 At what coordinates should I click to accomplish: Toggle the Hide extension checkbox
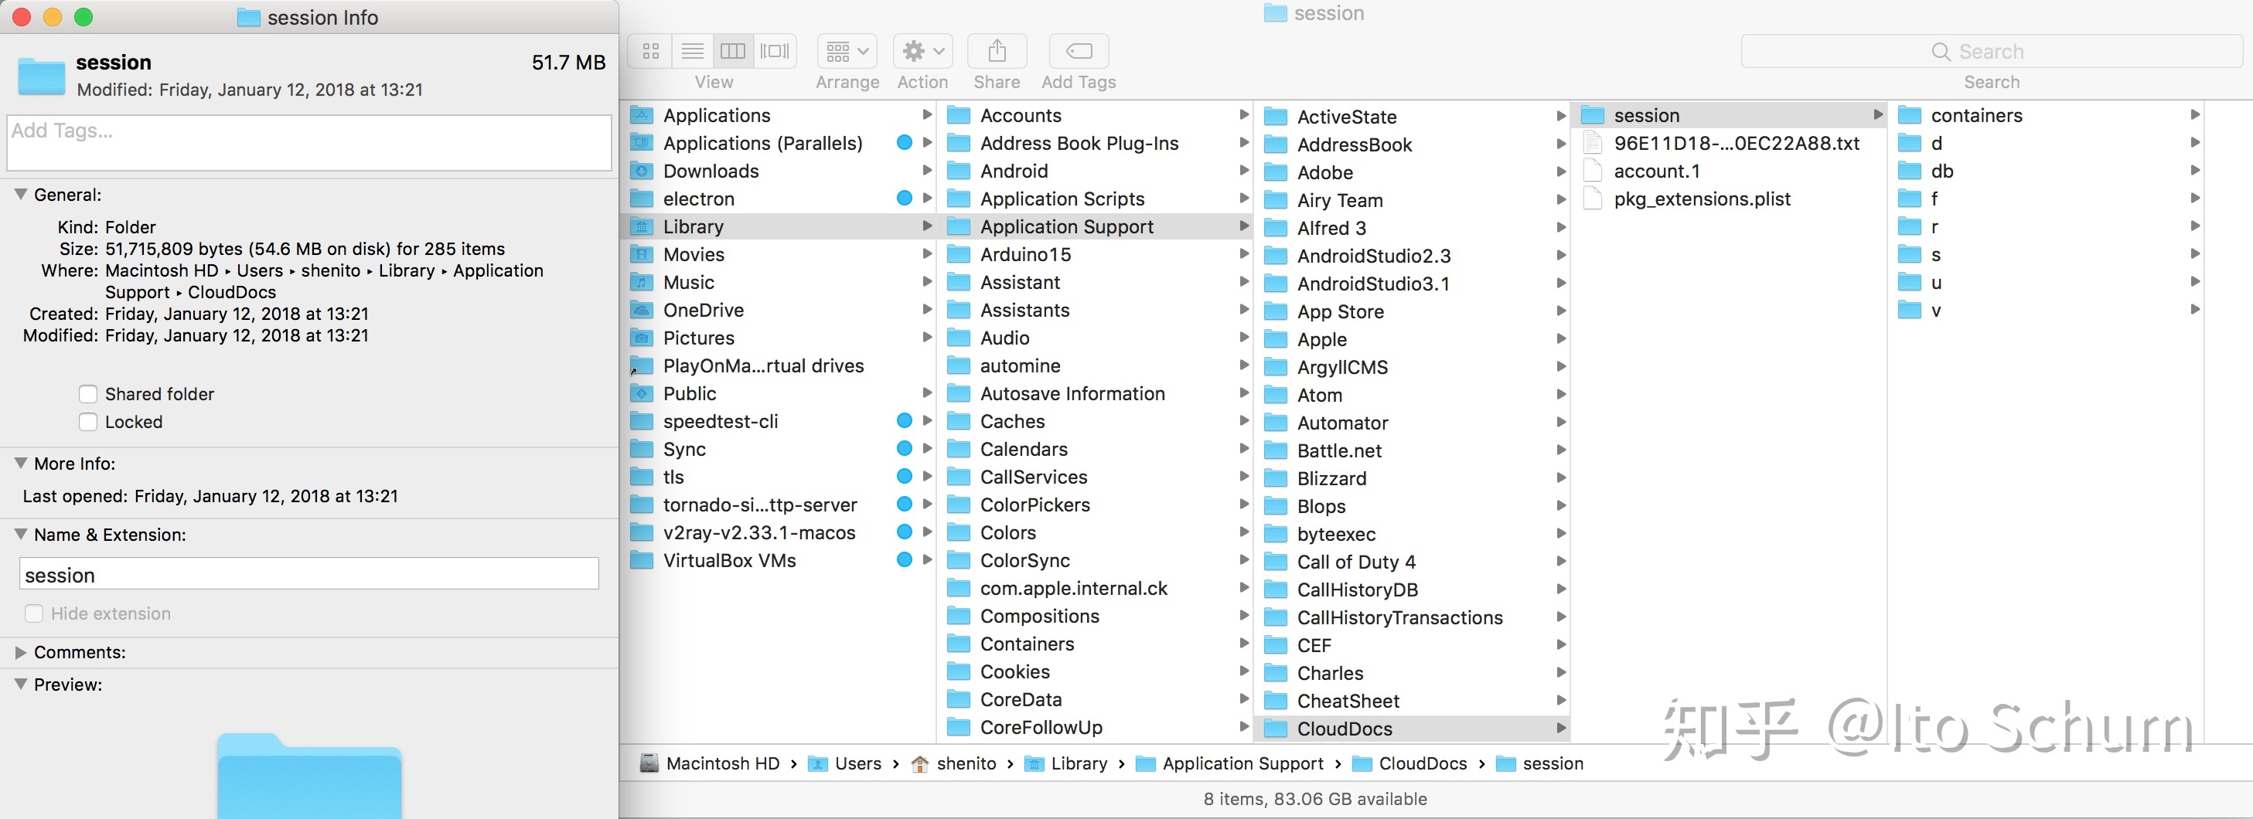click(x=34, y=613)
